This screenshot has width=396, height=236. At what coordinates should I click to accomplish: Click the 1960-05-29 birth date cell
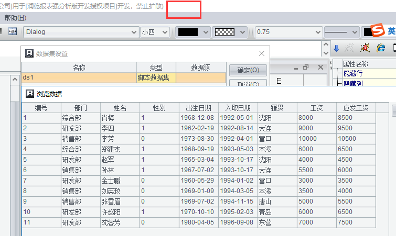pos(199,181)
